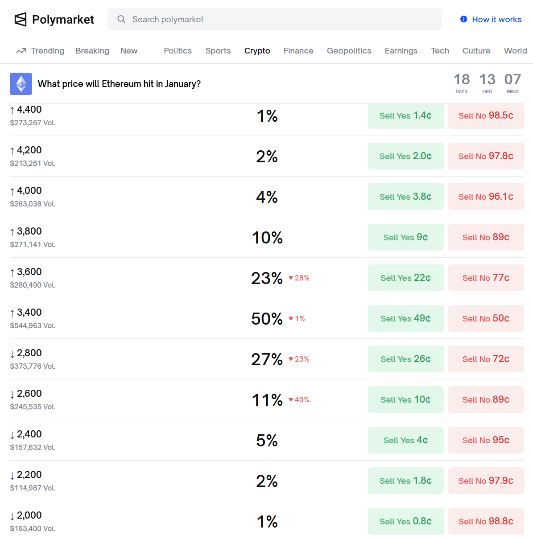Viewport: 533px width, 540px height.
Task: Open the How it works link
Action: point(496,20)
